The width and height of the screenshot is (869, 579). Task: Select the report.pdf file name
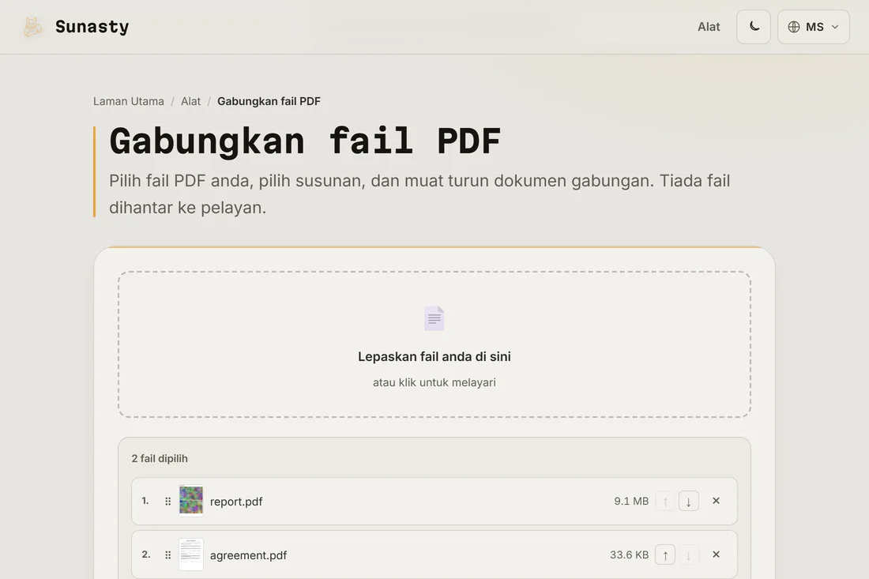click(236, 502)
